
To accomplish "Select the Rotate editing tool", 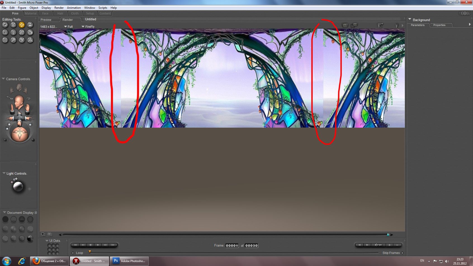I will coord(5,25).
